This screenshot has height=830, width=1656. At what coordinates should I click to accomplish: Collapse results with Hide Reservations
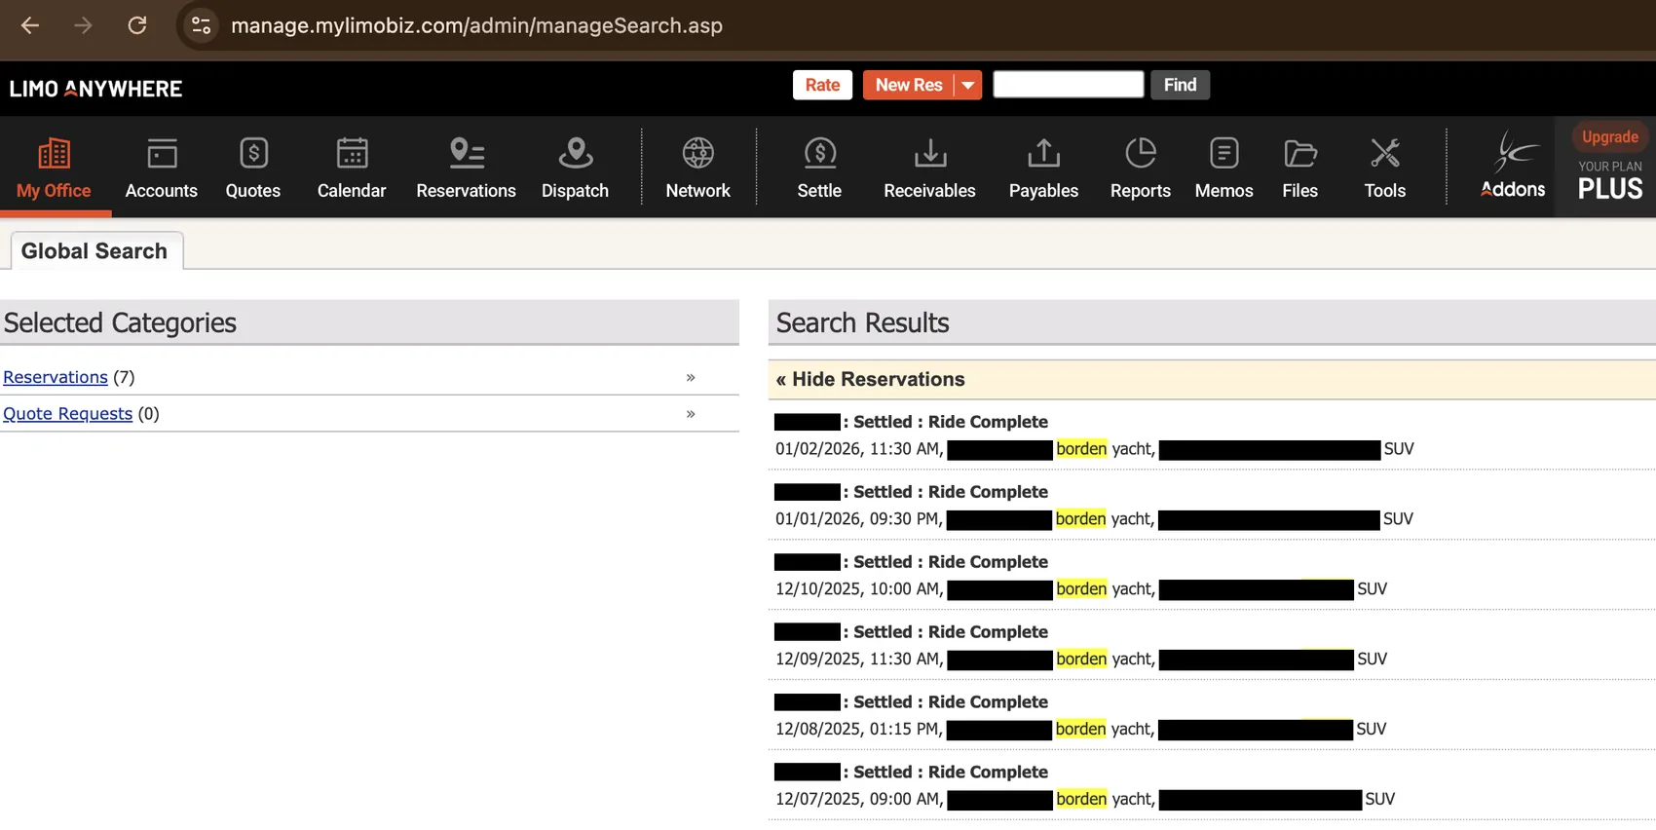[870, 379]
